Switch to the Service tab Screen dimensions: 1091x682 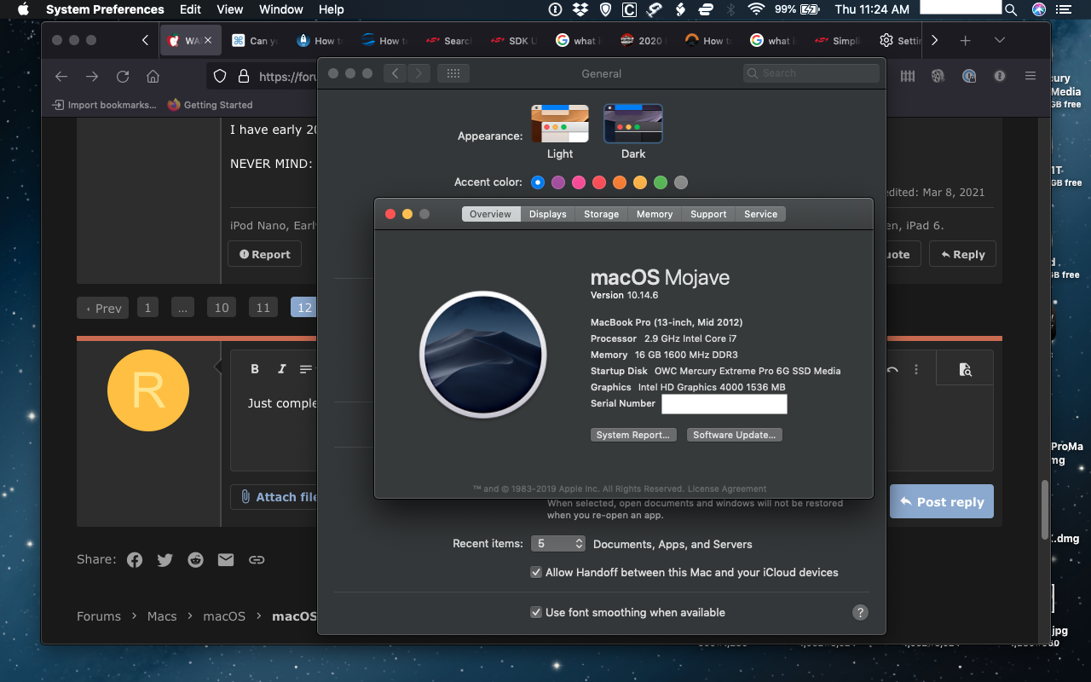coord(760,214)
